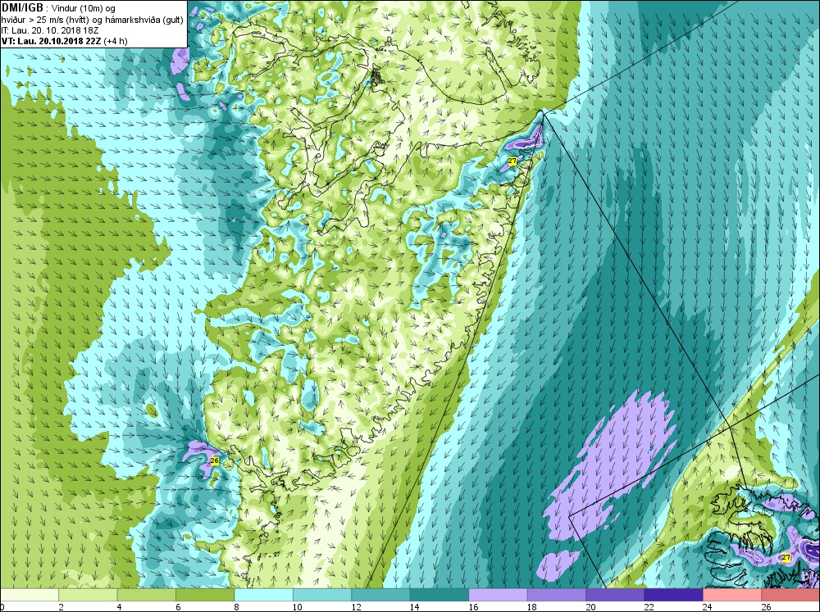Click the legend value 14
Image resolution: width=820 pixels, height=612 pixels.
414,607
